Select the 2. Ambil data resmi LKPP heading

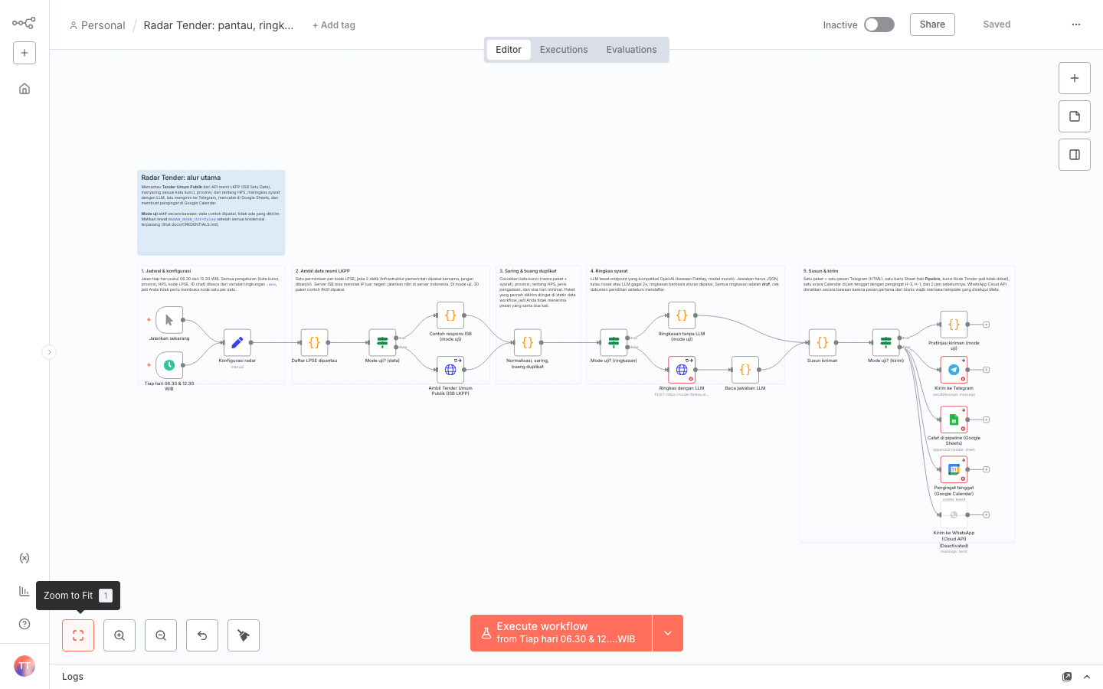pyautogui.click(x=322, y=271)
